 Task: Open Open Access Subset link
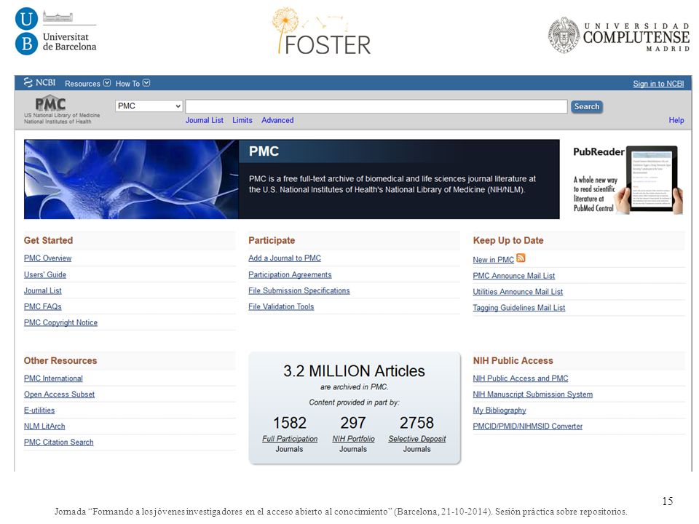click(59, 394)
